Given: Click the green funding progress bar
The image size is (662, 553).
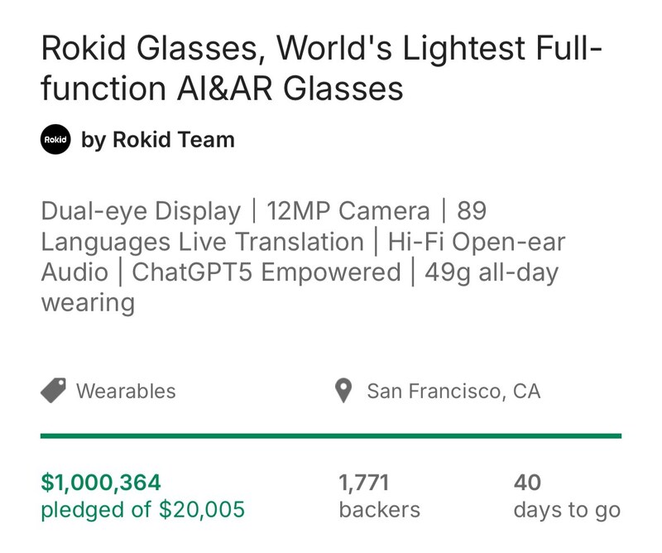Looking at the screenshot, I should [331, 435].
